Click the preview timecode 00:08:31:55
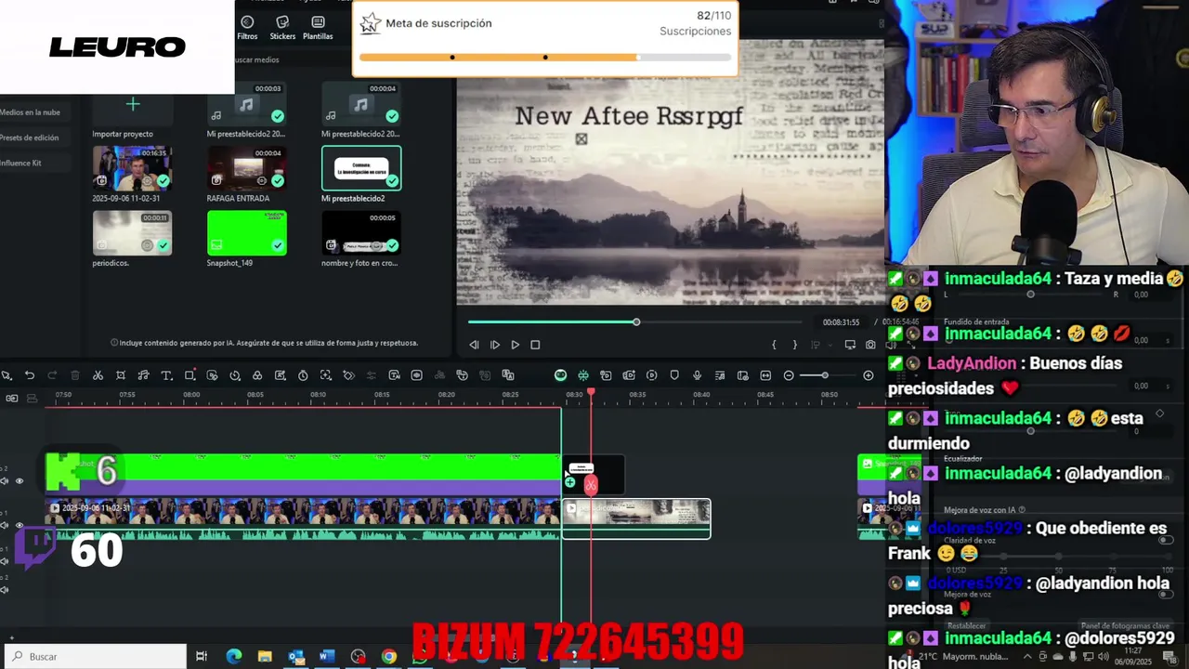This screenshot has height=669, width=1189. [x=841, y=322]
